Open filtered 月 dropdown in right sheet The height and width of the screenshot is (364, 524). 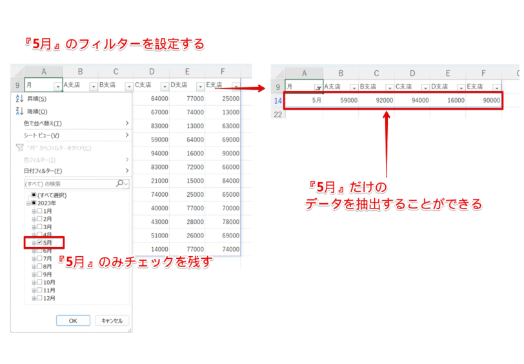click(x=319, y=88)
